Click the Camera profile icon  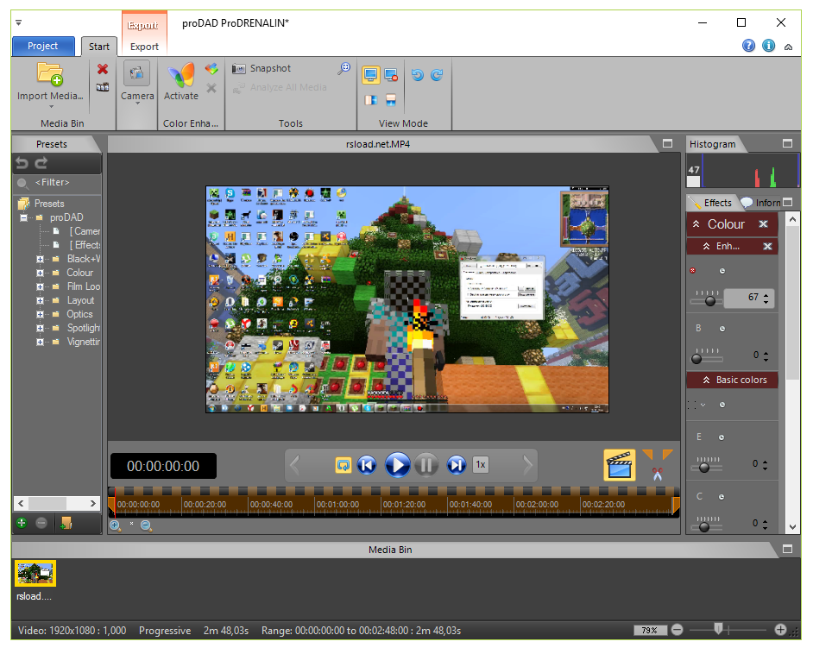pos(137,74)
